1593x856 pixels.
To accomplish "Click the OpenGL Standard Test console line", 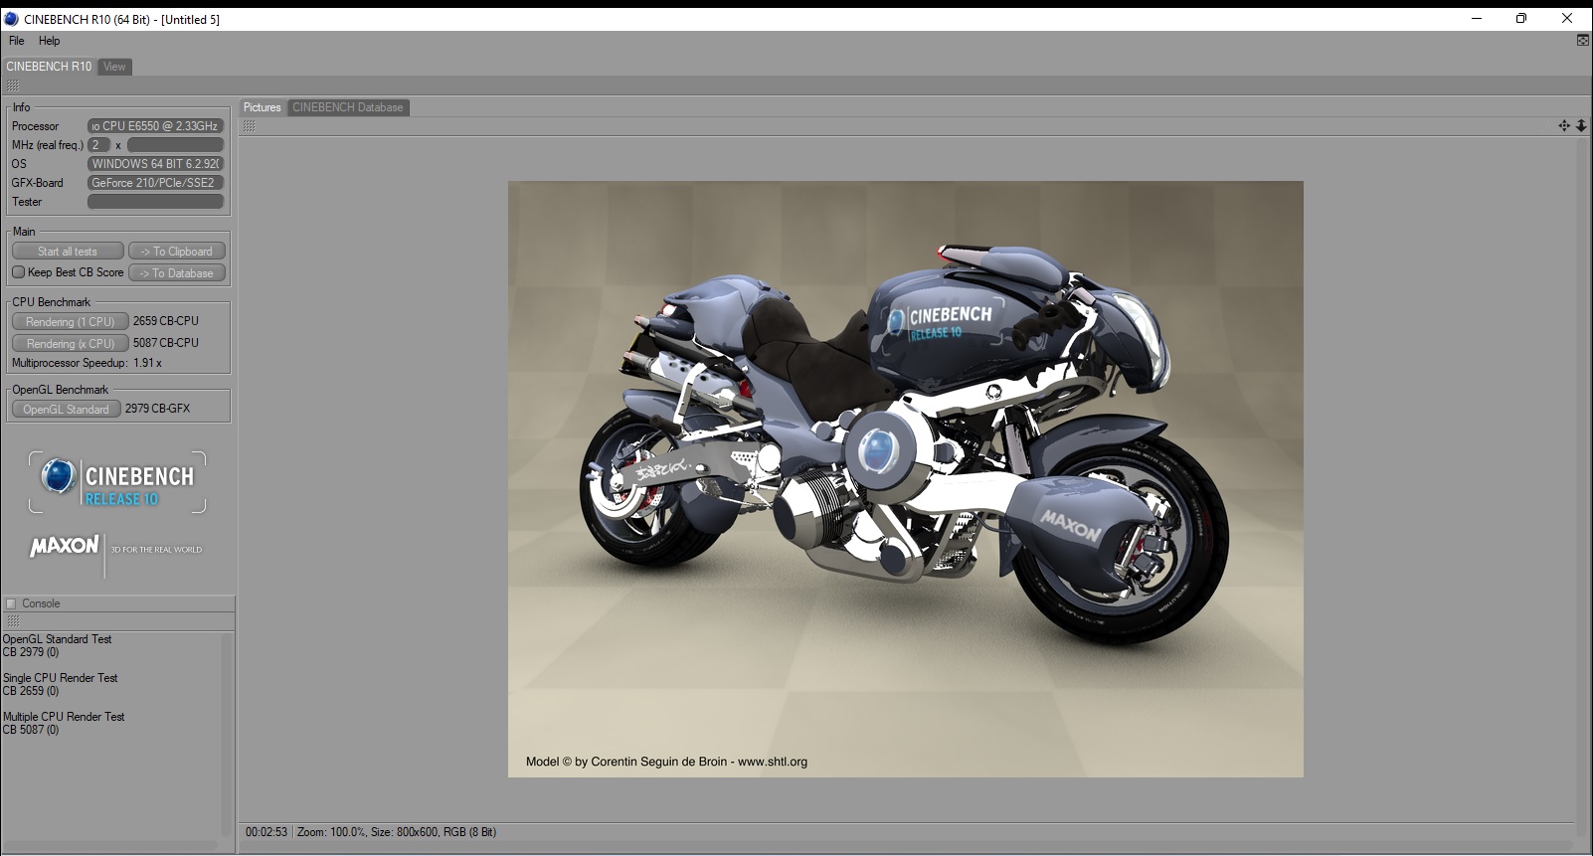I will (57, 639).
